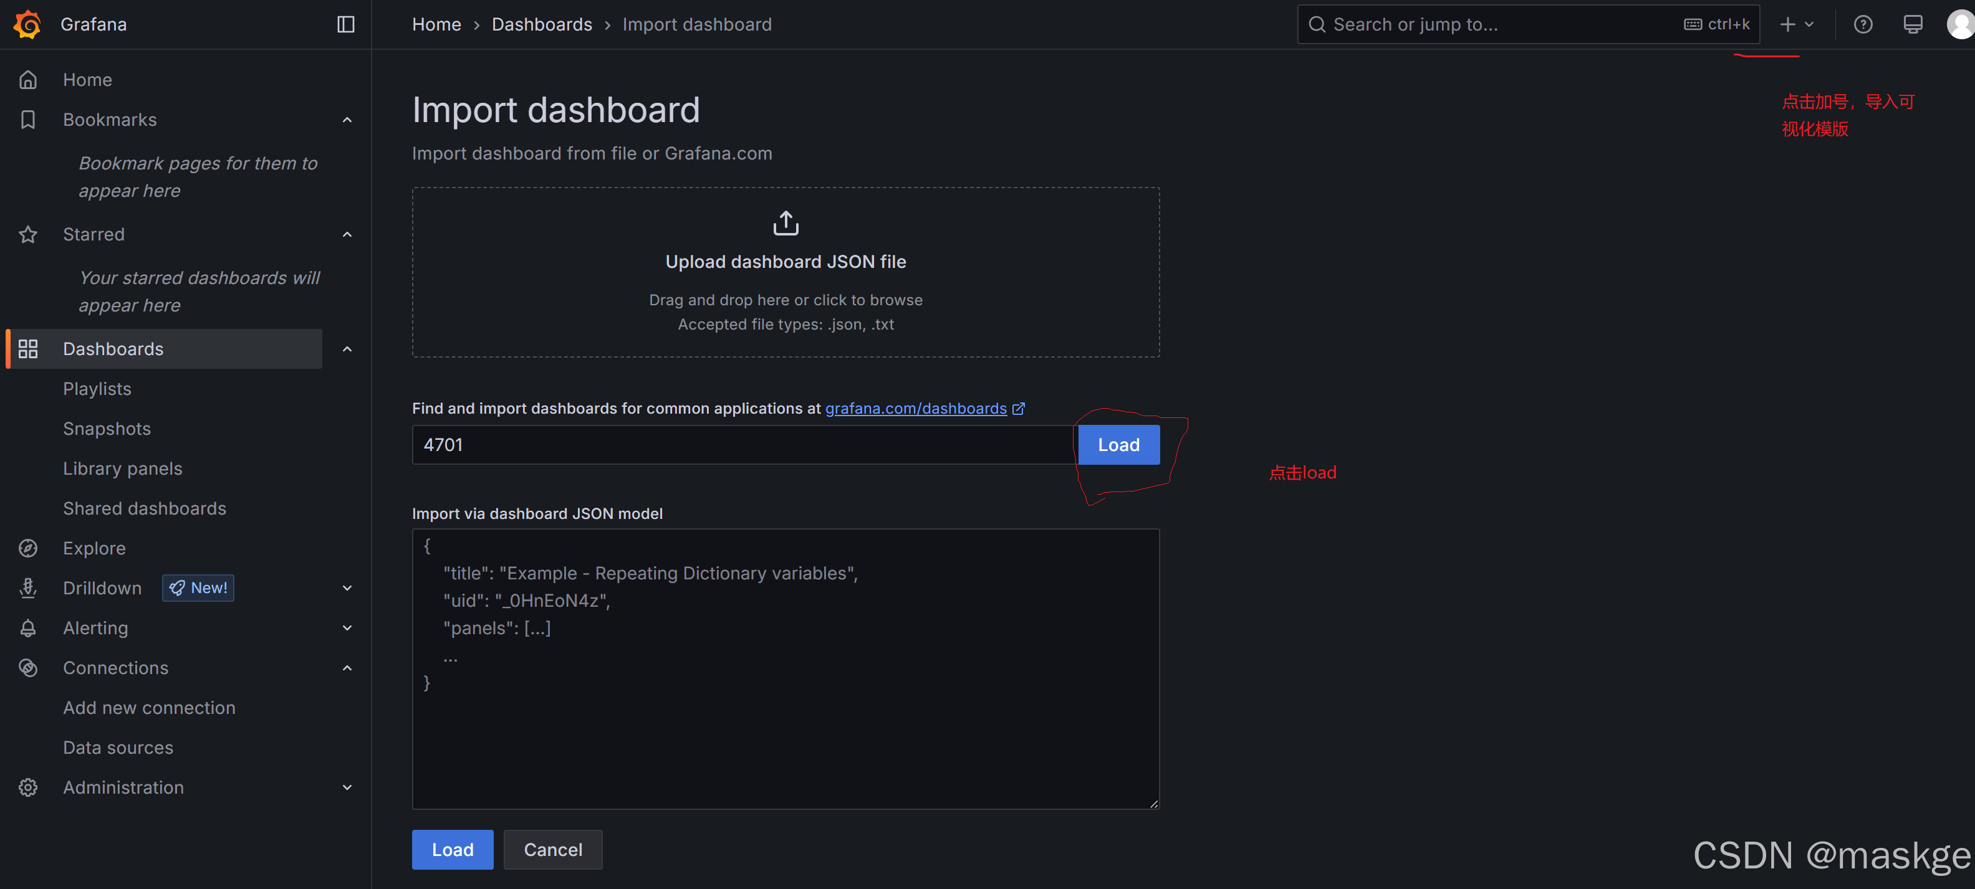
Task: Click the Cancel button
Action: (552, 849)
